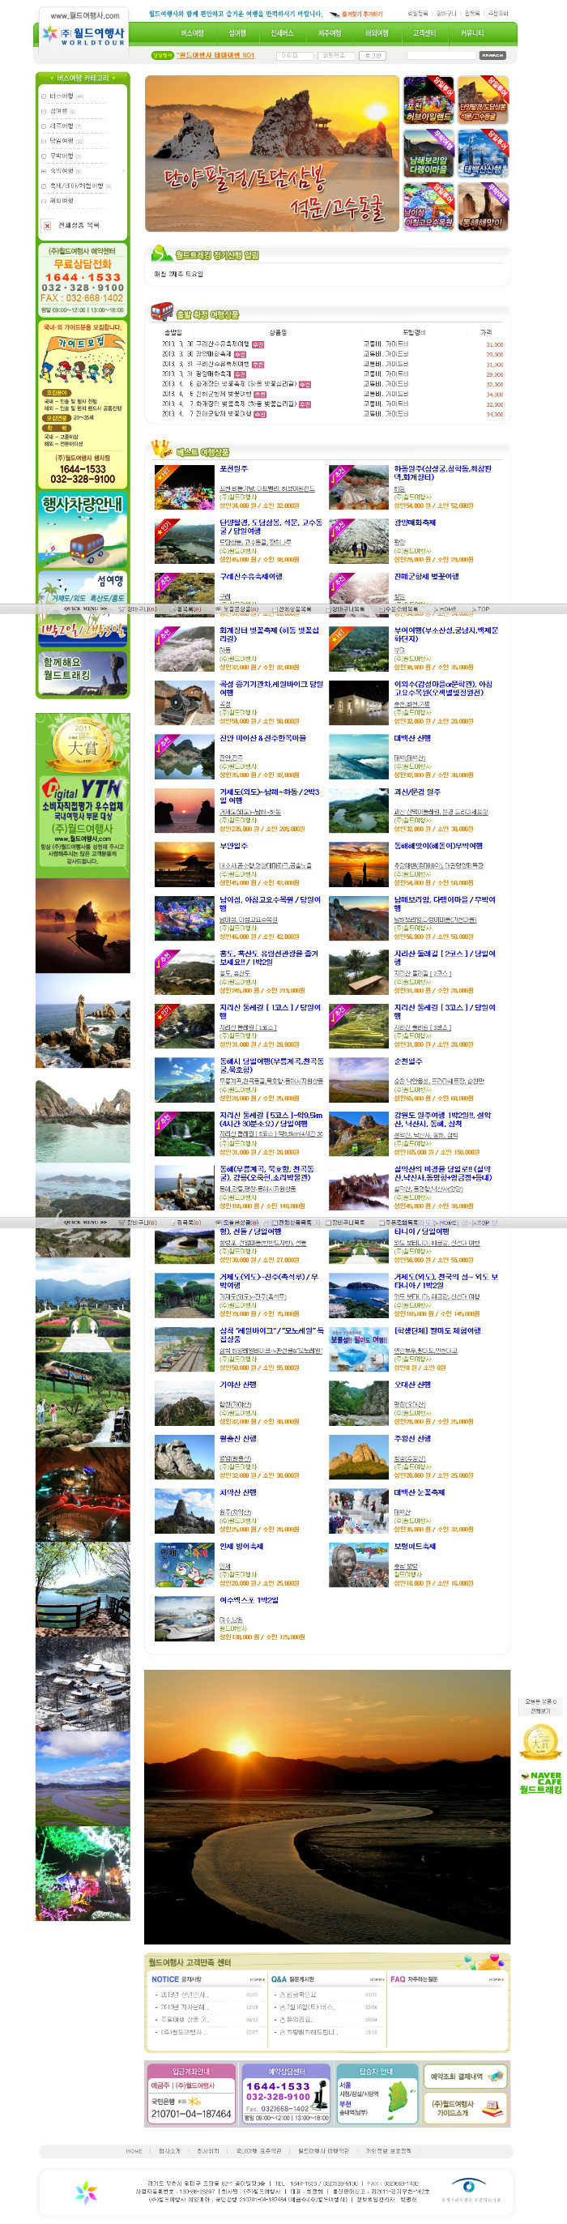Expand the 버스여행 카테고리 sidebar header
The width and height of the screenshot is (567, 2224).
coord(83,79)
